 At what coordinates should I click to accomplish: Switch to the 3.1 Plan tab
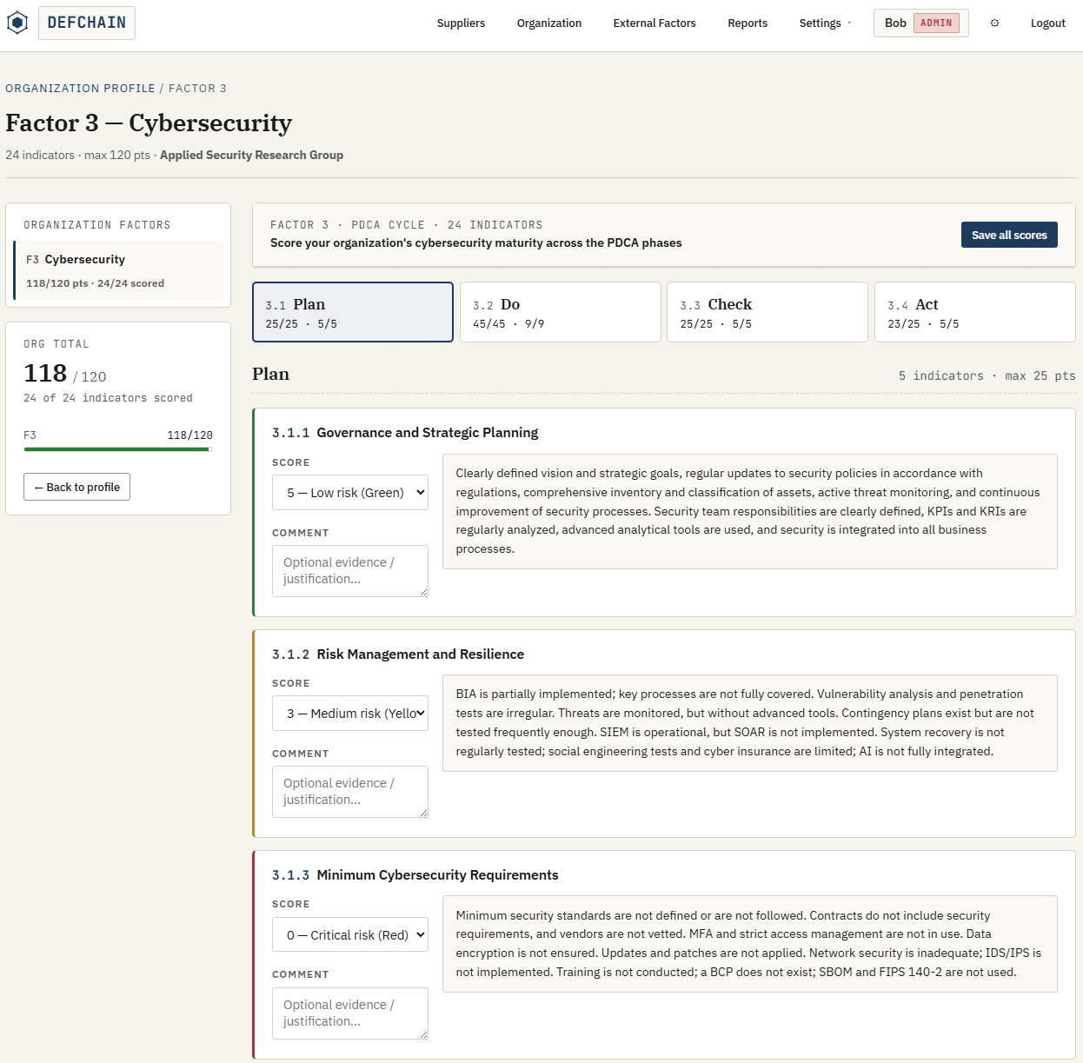(353, 312)
